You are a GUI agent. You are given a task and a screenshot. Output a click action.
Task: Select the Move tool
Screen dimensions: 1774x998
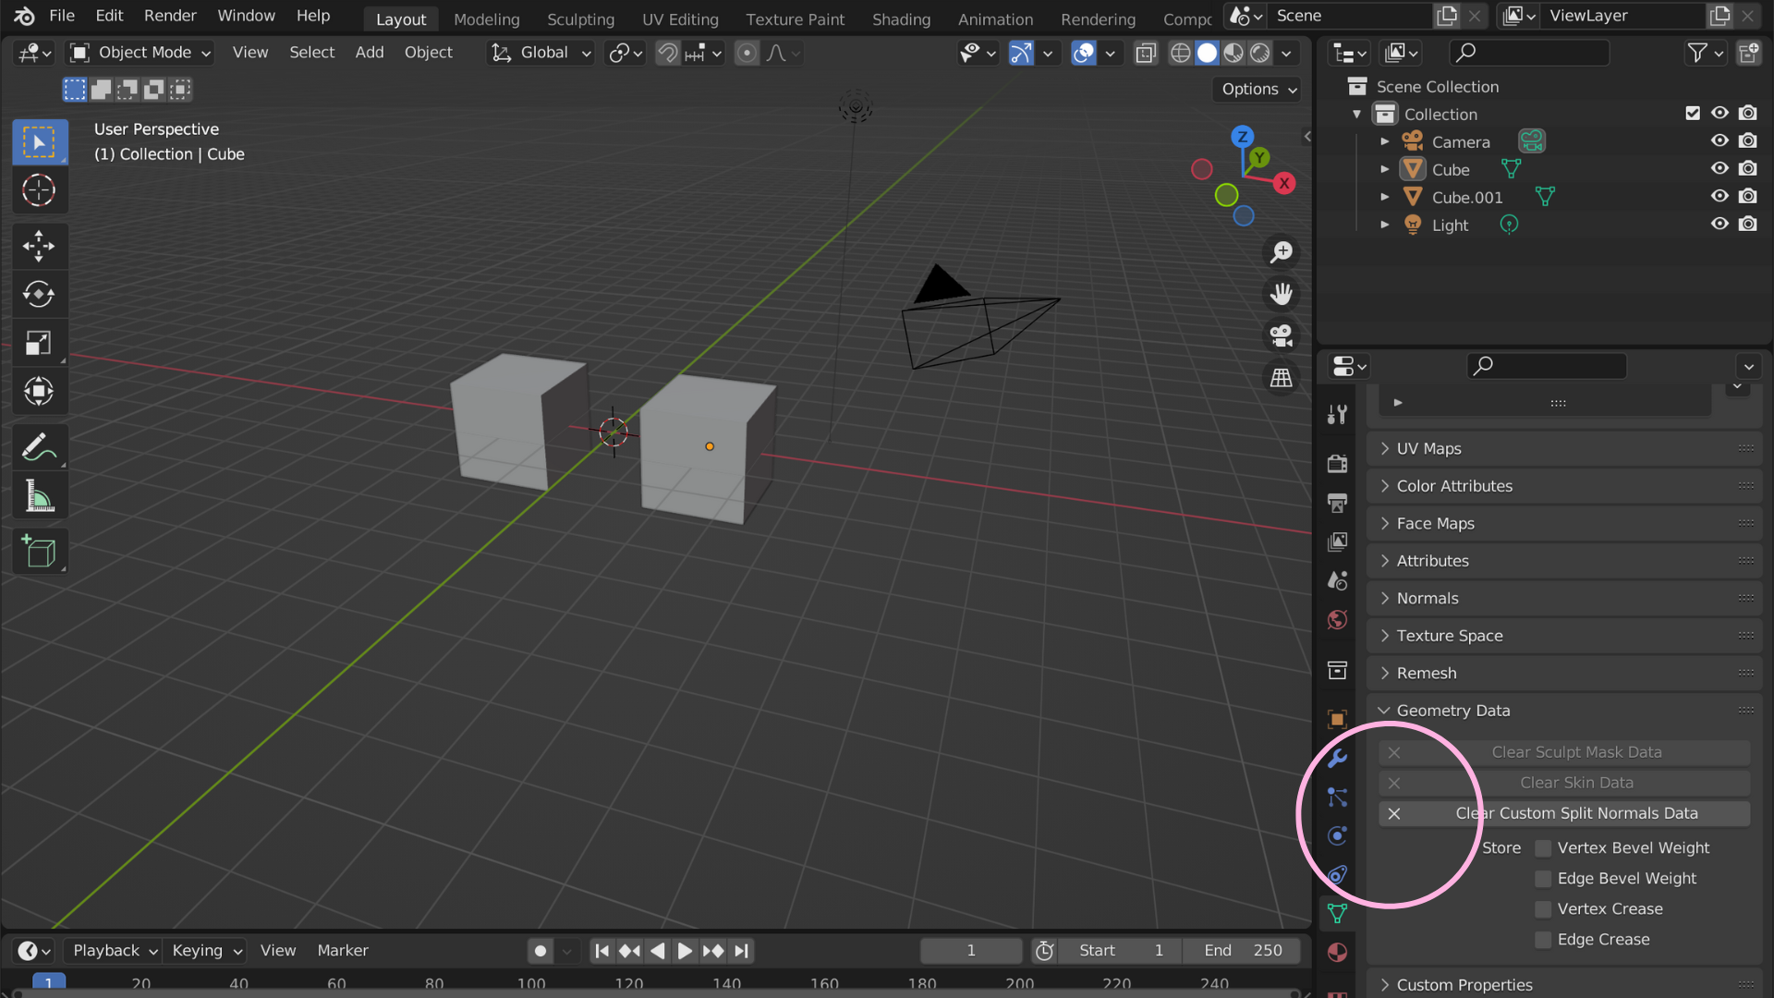(x=40, y=246)
